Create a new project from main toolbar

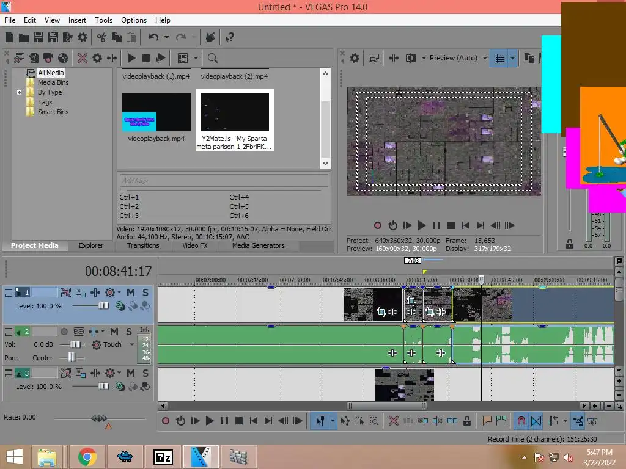coord(9,37)
